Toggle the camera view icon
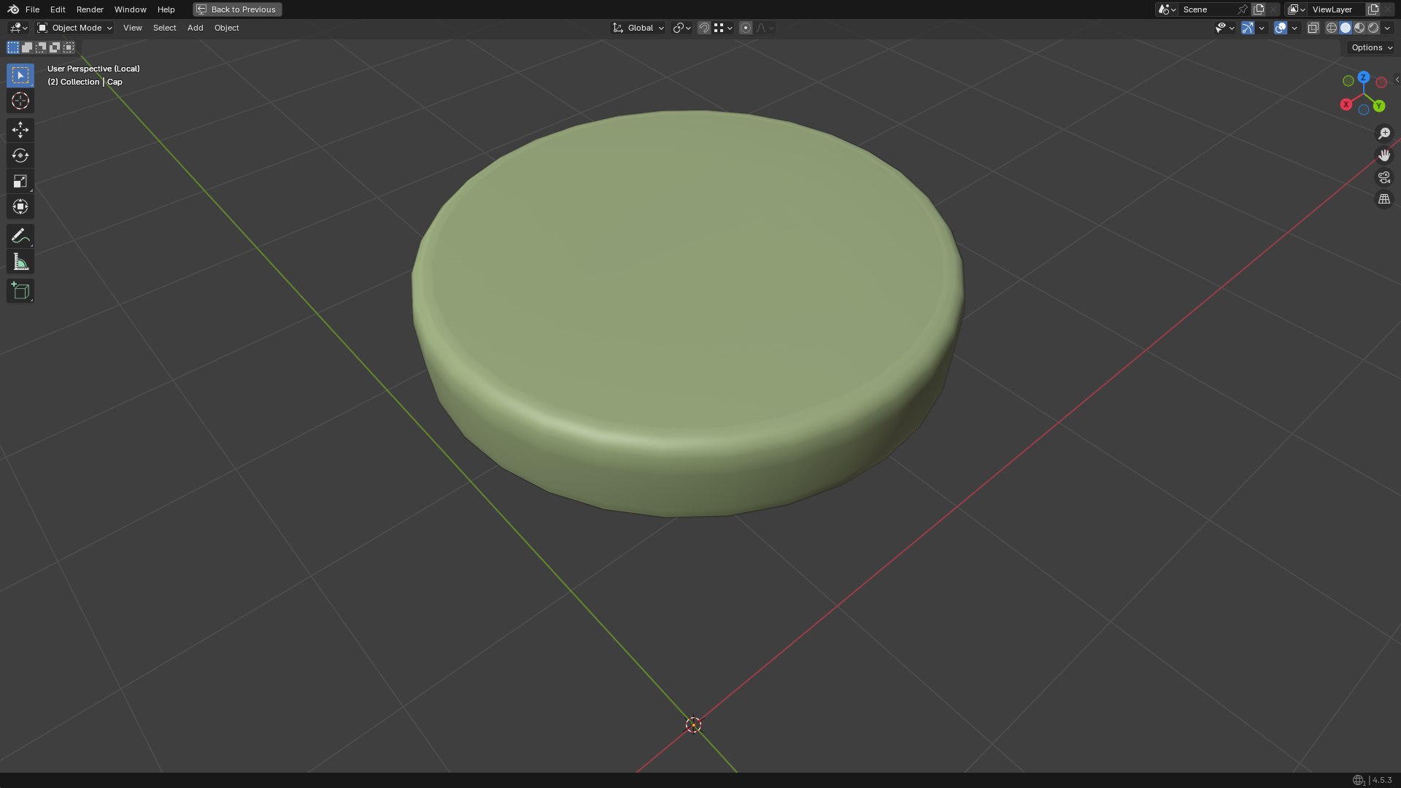 [x=1383, y=177]
